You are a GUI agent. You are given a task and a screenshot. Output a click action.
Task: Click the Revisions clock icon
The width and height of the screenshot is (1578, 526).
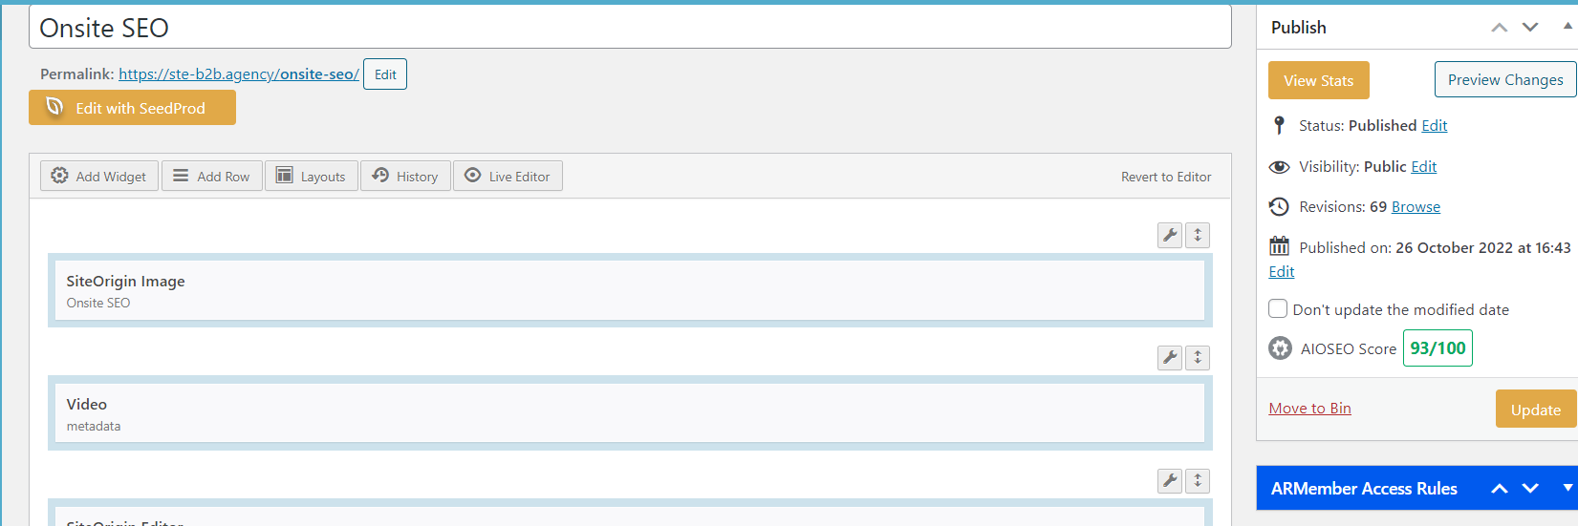1279,206
